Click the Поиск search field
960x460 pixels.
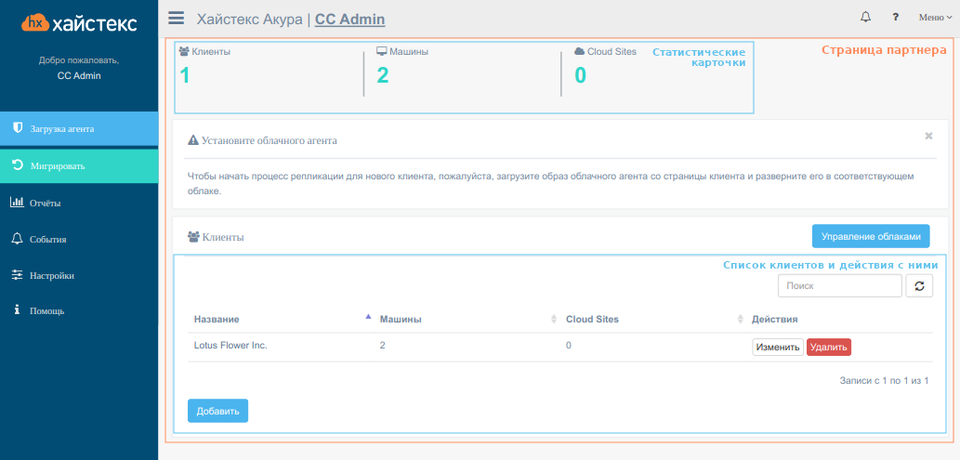tap(838, 286)
